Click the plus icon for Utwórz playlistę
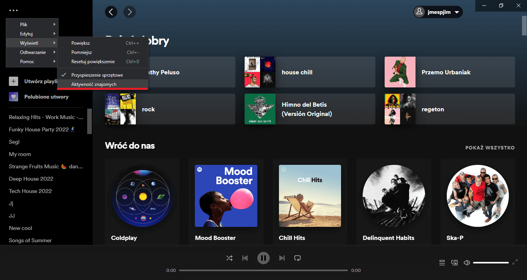The image size is (527, 280). pyautogui.click(x=14, y=81)
